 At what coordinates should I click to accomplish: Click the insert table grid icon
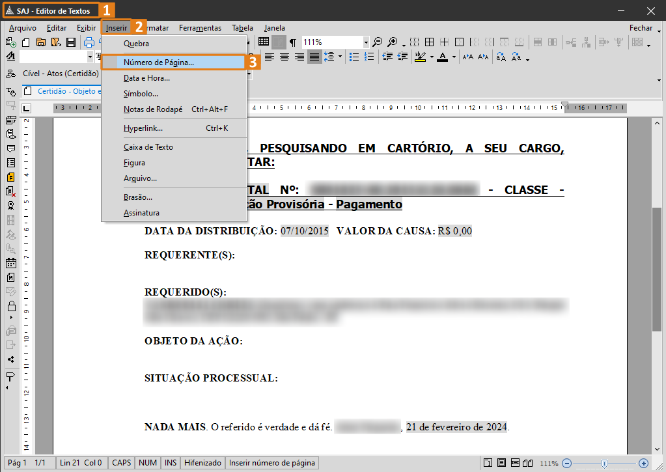[x=264, y=42]
